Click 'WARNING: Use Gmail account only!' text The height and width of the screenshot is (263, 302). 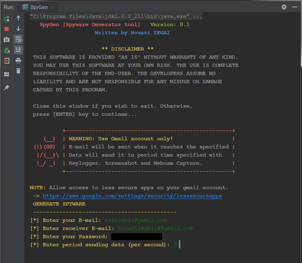tap(121, 139)
